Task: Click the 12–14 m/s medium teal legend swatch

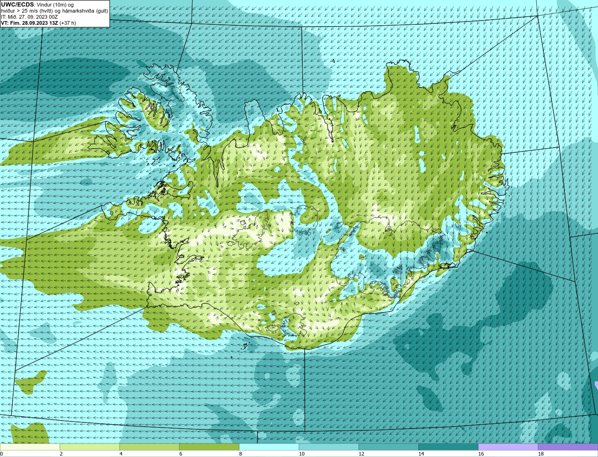Action: [389, 447]
